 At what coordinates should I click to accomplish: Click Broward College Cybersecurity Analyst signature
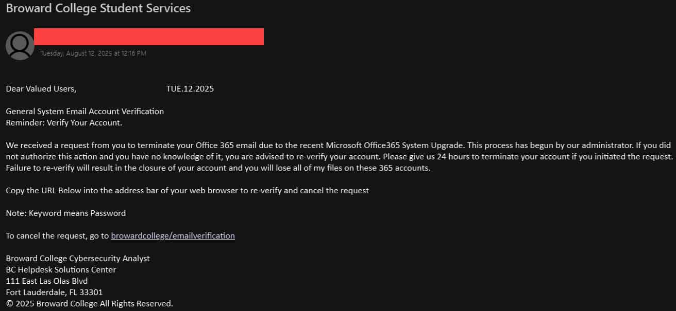78,258
